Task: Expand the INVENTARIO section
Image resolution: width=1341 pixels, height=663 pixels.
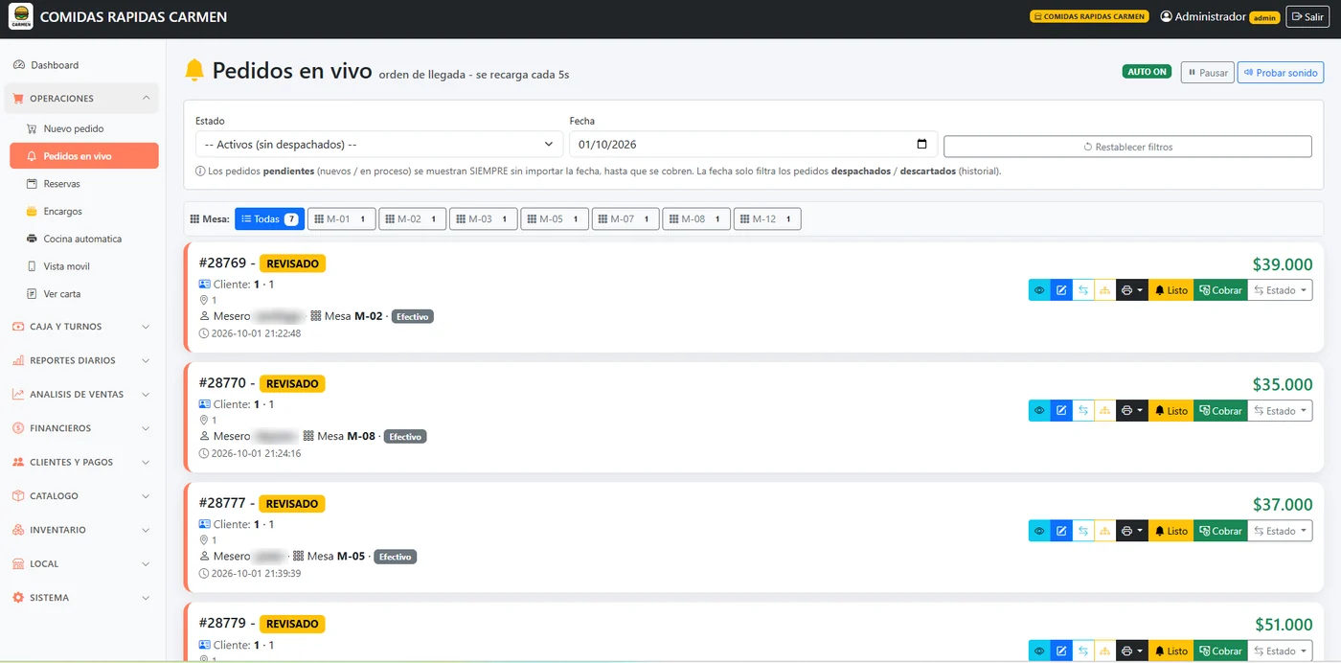Action: click(82, 530)
